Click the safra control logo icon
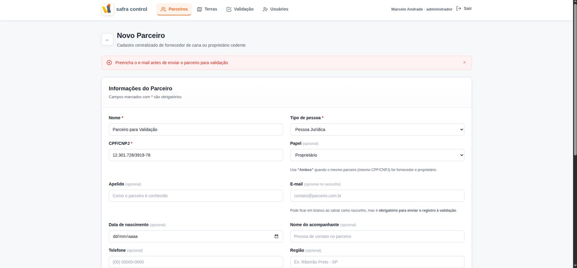This screenshot has height=268, width=577. coord(108,9)
